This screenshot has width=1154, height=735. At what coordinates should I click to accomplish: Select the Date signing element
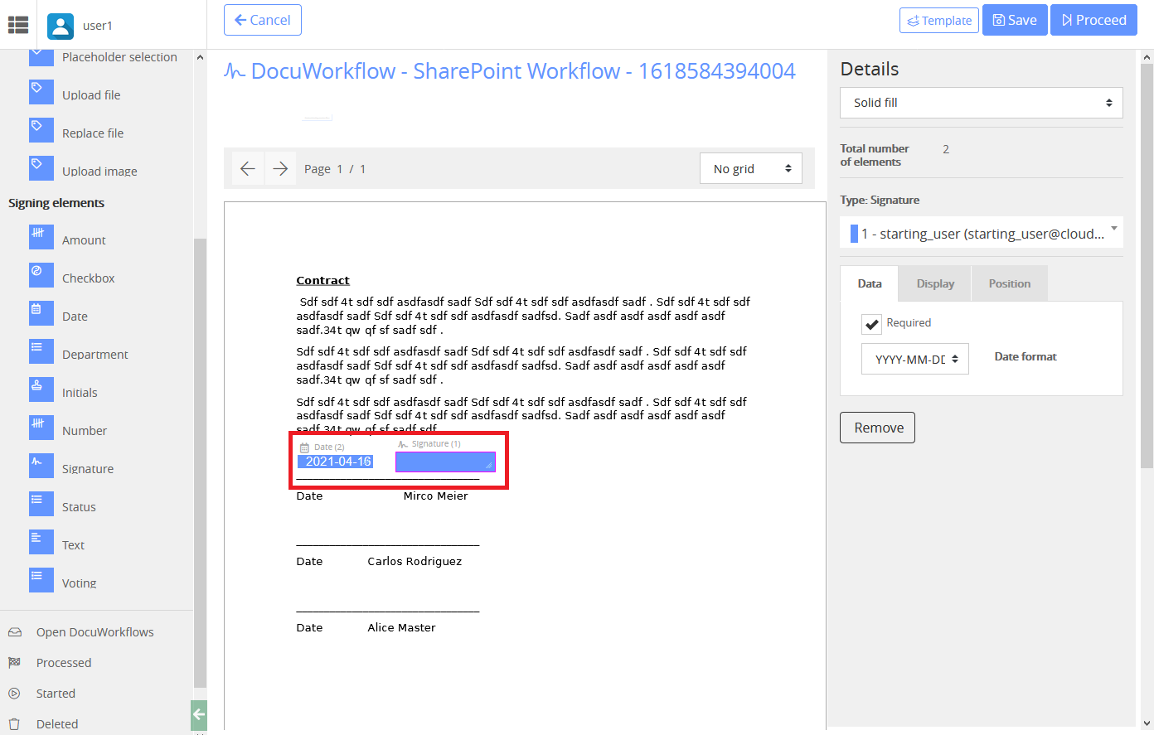coord(76,316)
